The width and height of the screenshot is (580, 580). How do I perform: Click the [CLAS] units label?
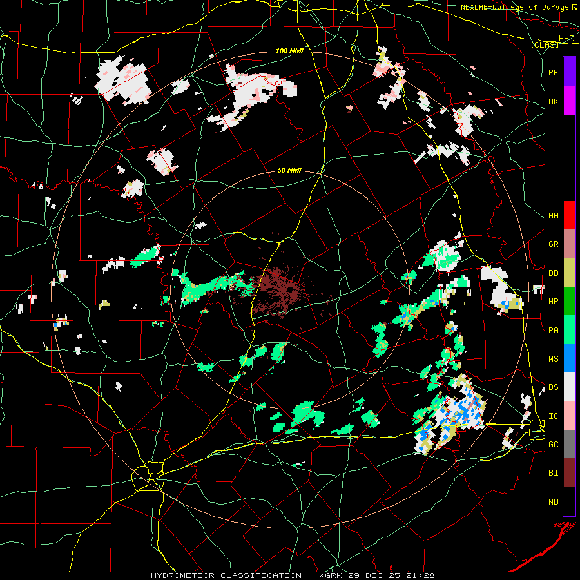pos(545,44)
